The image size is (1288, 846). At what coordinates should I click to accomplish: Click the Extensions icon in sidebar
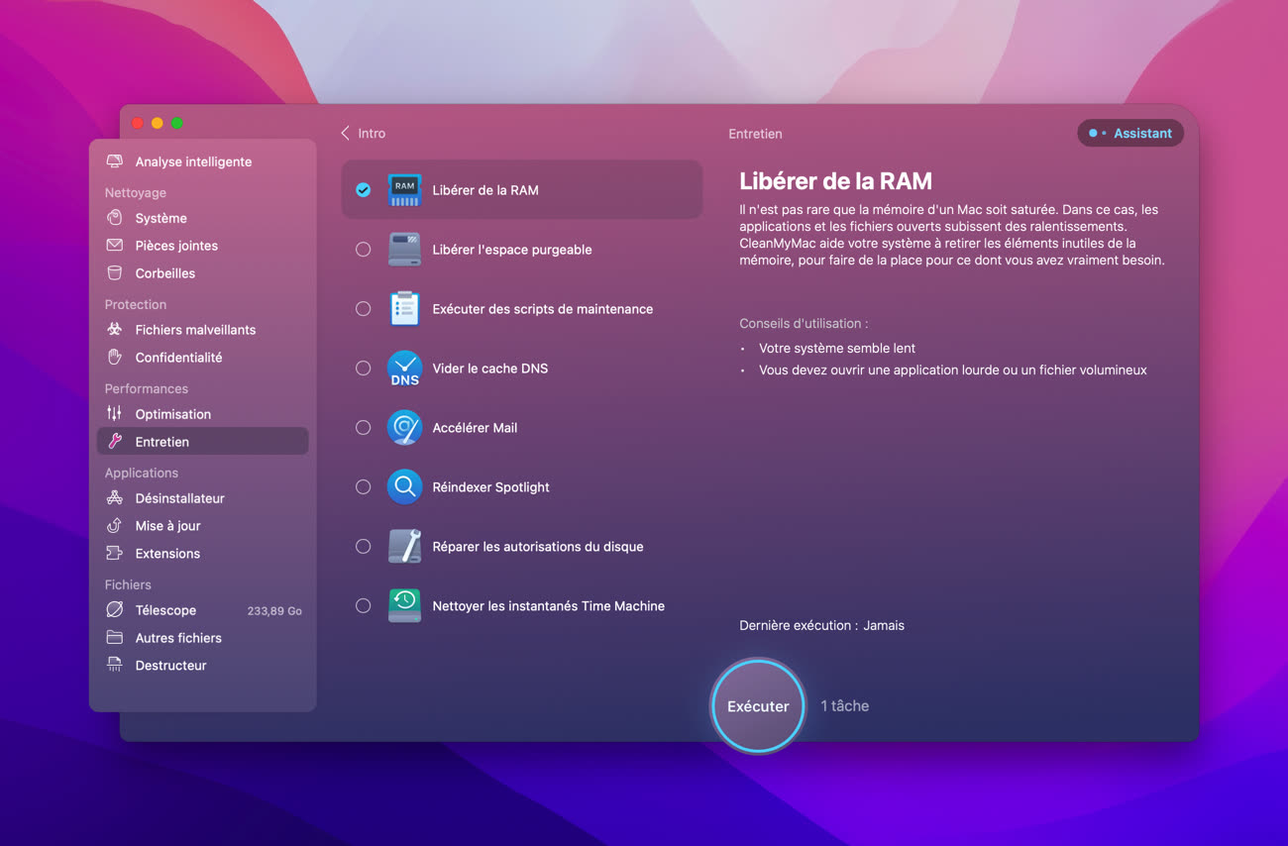click(x=115, y=554)
